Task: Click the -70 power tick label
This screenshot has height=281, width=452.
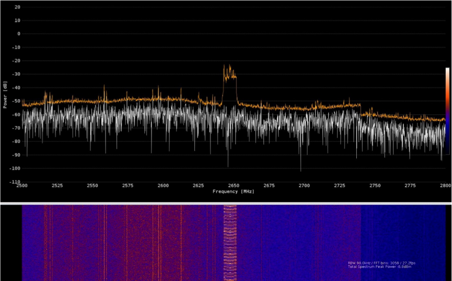Action: tap(16, 128)
